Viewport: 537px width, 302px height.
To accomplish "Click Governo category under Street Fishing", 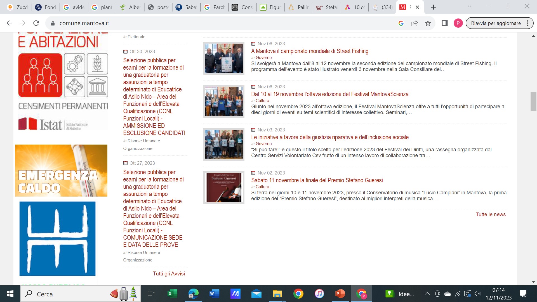I will [x=263, y=58].
